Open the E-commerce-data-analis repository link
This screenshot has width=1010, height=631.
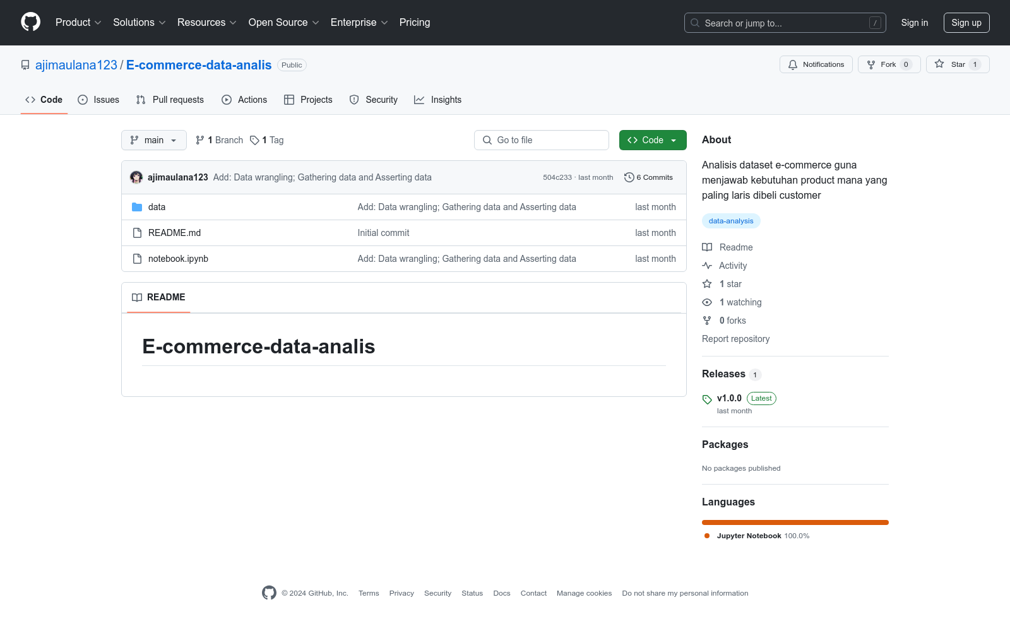pos(199,65)
